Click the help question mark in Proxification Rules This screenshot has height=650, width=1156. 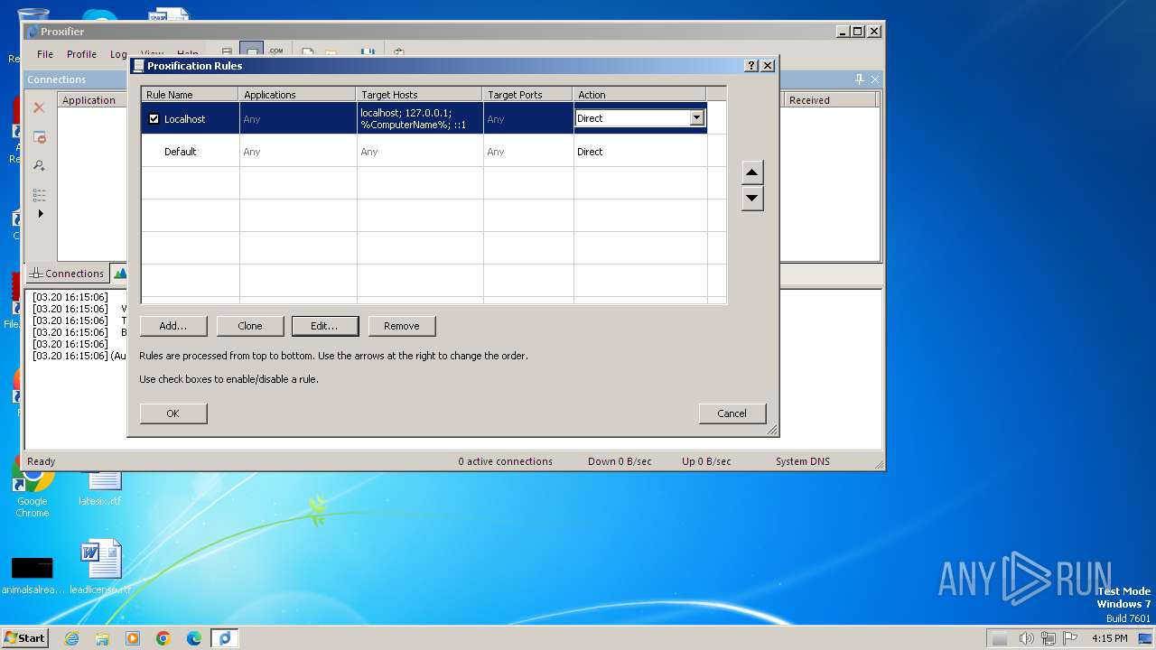(751, 66)
